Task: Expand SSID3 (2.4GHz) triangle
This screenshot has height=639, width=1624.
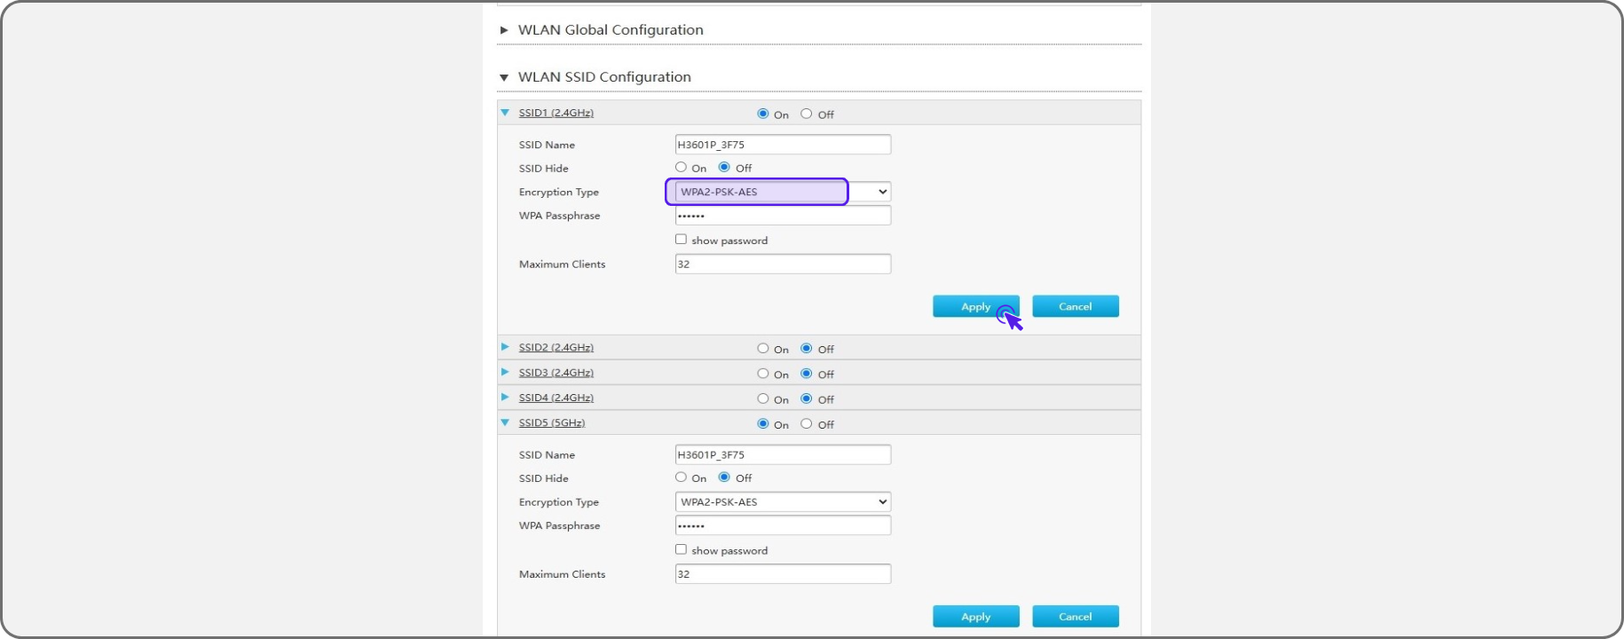Action: (505, 372)
